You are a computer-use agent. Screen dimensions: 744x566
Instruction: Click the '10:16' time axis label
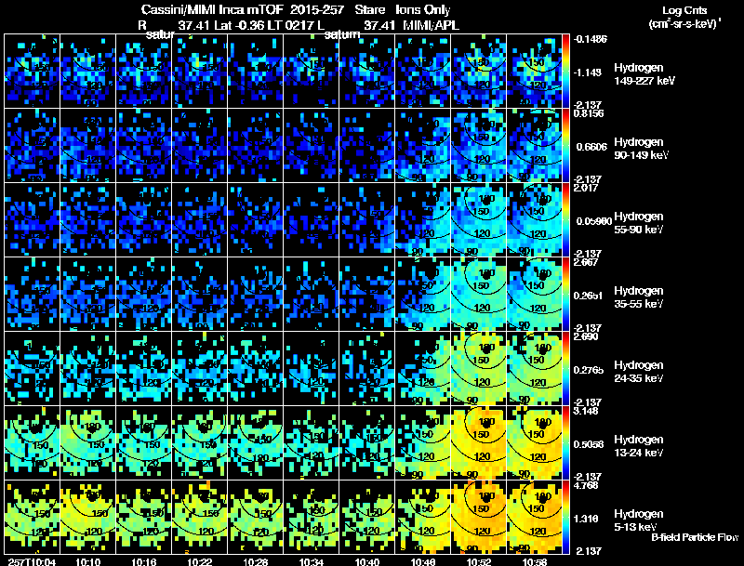144,561
